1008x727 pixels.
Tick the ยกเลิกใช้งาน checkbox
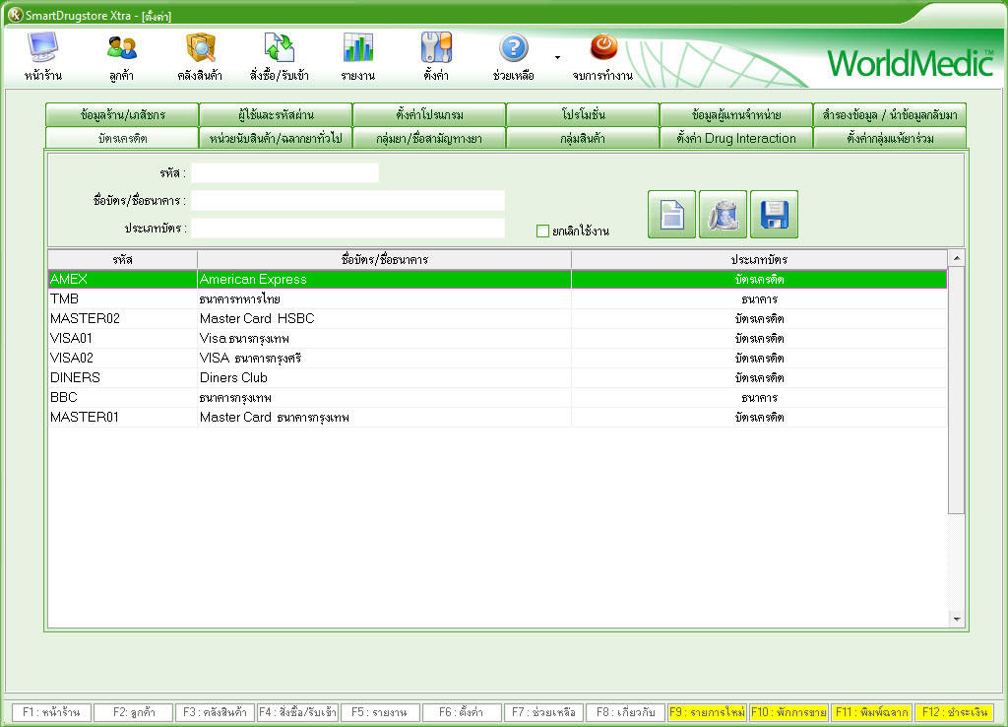tap(542, 231)
